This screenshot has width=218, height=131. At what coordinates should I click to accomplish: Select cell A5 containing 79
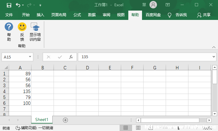[20, 97]
